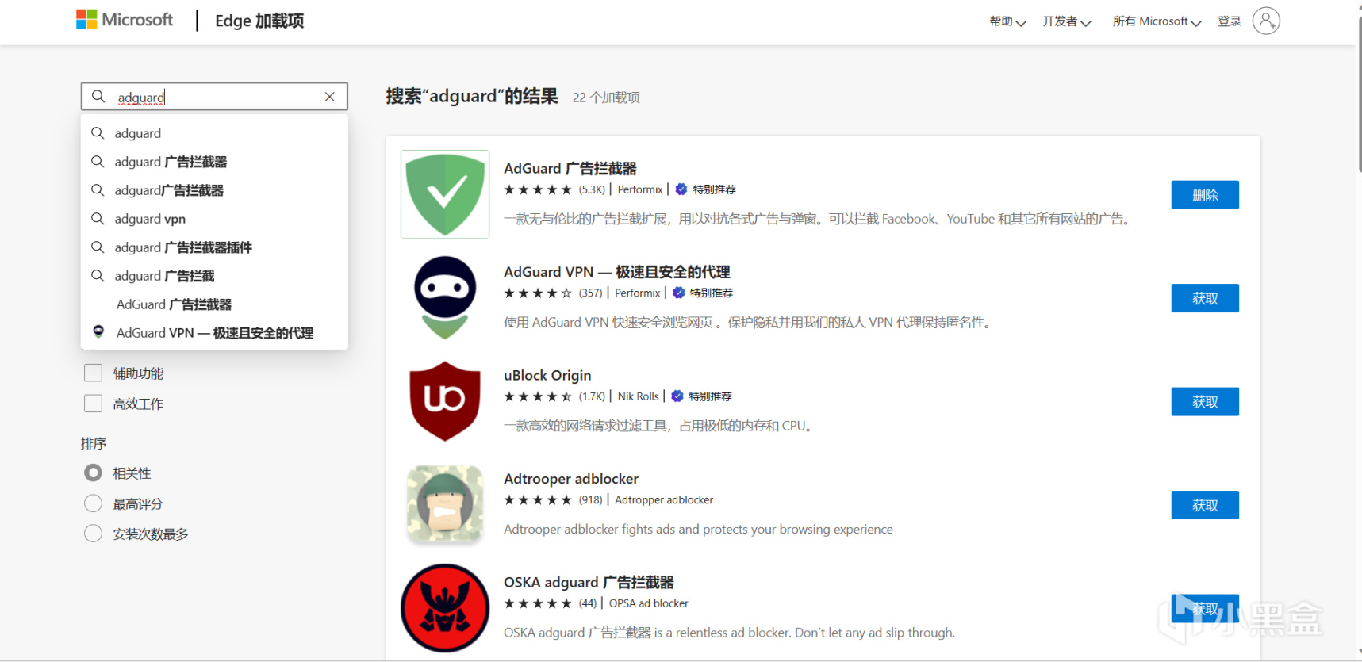Click the Nik Rolls publisher name
This screenshot has width=1362, height=662.
pos(639,396)
